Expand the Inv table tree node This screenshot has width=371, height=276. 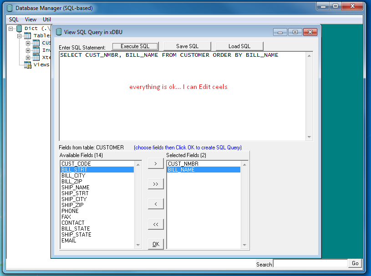coord(28,50)
